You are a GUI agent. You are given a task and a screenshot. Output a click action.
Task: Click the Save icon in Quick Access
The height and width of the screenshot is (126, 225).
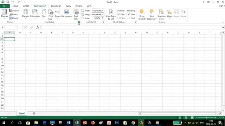click(x=8, y=2)
